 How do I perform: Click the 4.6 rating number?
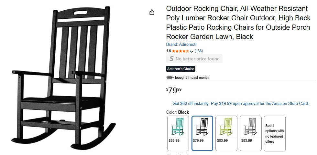[x=169, y=51]
